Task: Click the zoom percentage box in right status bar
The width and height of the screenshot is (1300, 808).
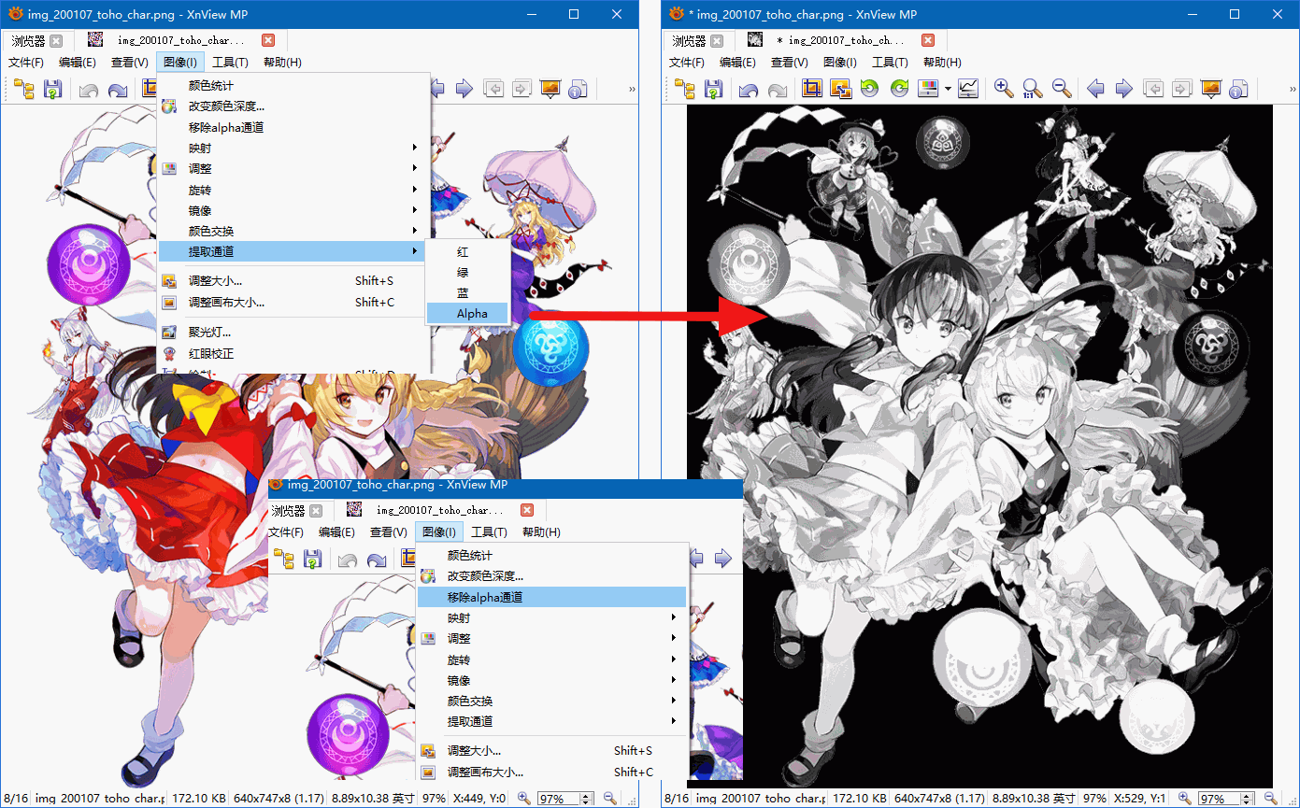Action: (x=1220, y=799)
